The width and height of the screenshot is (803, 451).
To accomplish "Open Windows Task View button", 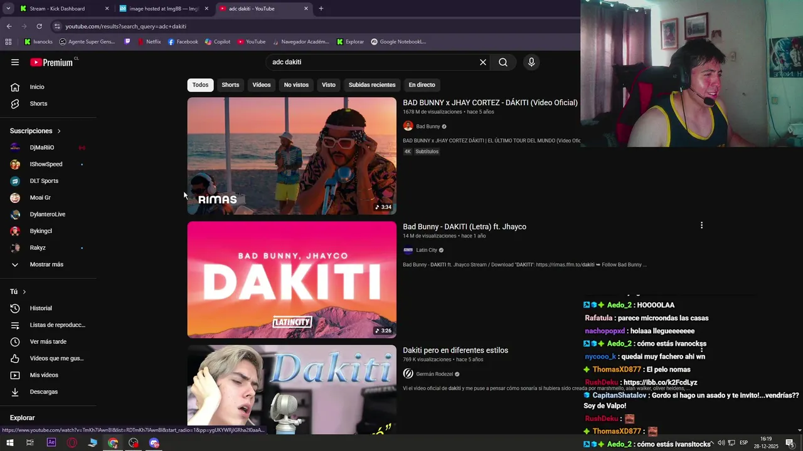I will [29, 443].
